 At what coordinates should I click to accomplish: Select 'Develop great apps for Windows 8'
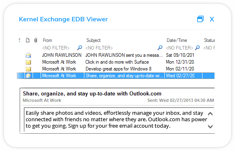(119, 69)
